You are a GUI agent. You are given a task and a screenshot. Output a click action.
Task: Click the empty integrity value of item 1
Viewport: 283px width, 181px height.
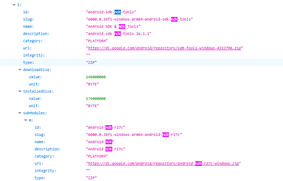click(88, 55)
